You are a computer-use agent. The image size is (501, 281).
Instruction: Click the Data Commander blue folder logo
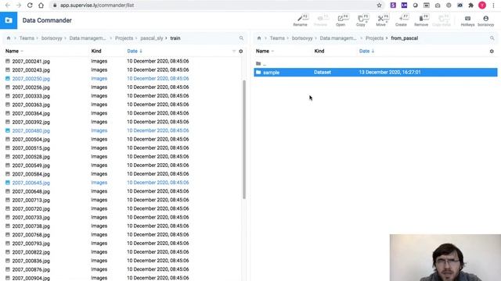point(9,20)
